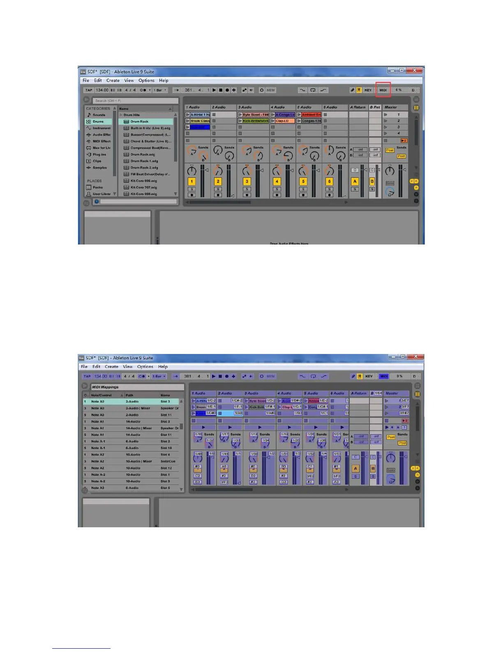This screenshot has width=503, height=652.
Task: Click the Follow icon in upper window transport
Action: [176, 90]
